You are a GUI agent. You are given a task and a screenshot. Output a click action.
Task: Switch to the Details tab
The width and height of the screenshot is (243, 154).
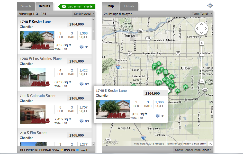click(x=129, y=6)
